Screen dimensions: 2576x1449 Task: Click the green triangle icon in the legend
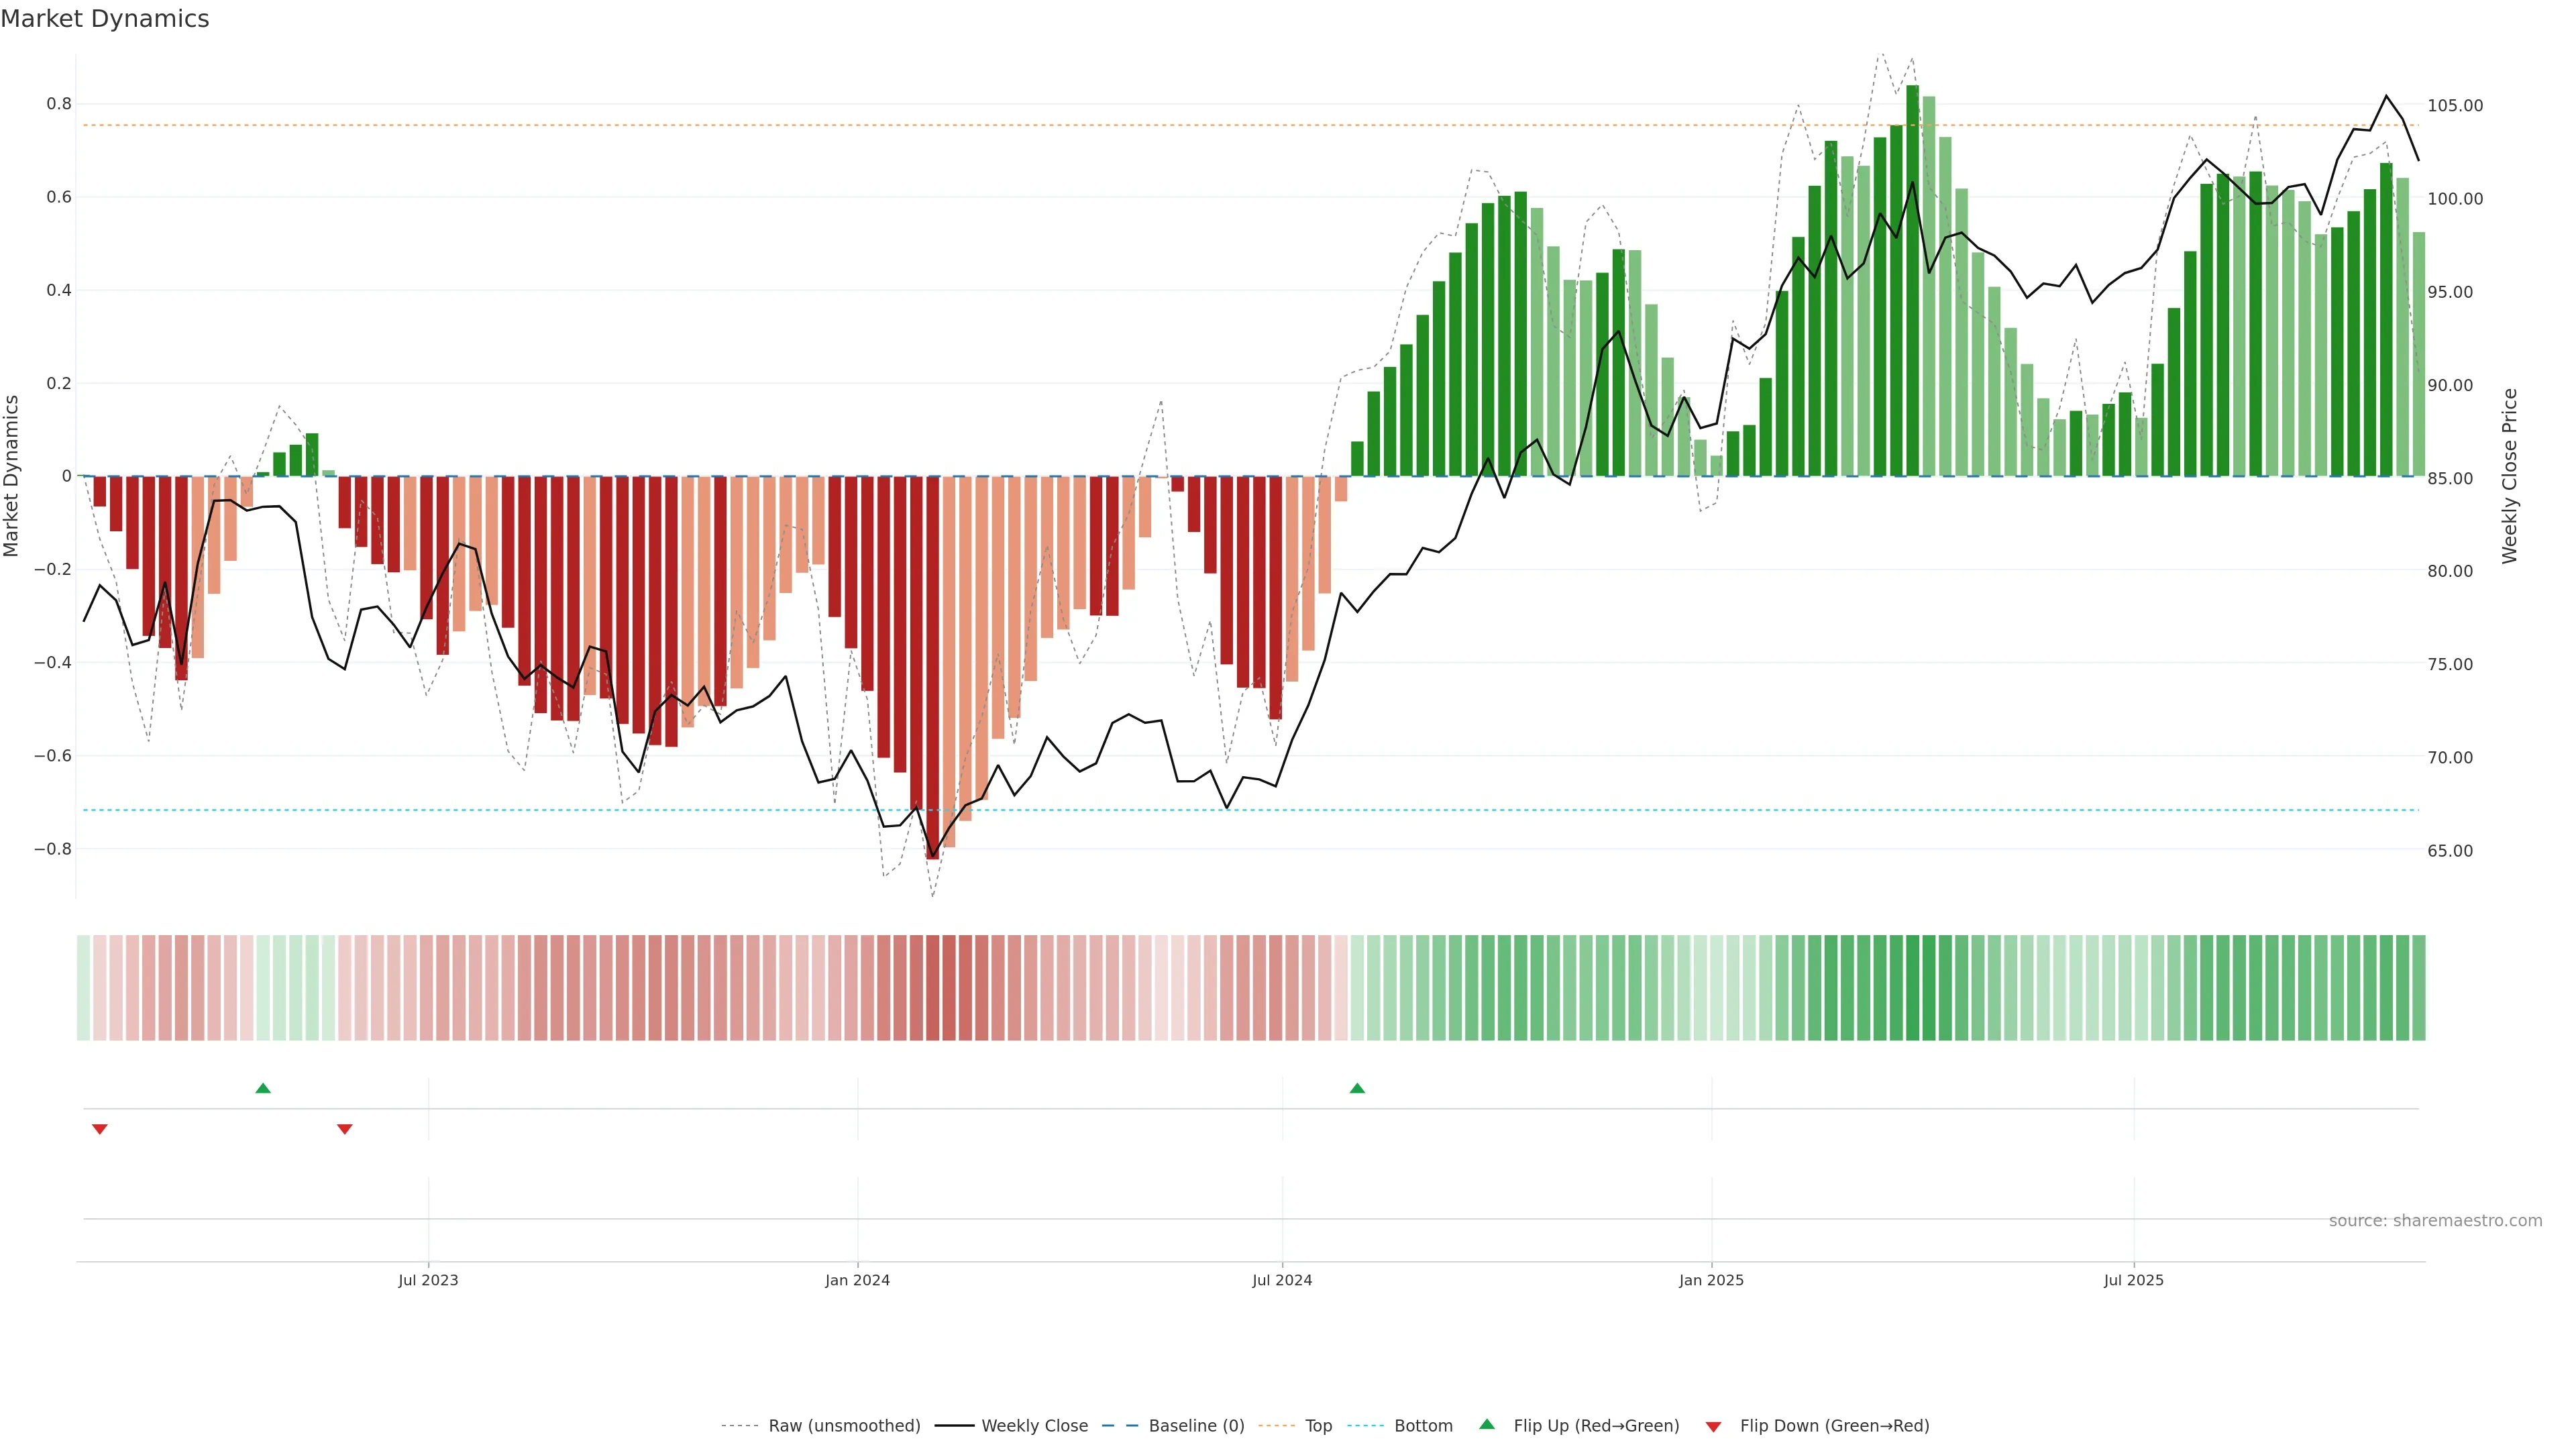click(x=1487, y=1424)
